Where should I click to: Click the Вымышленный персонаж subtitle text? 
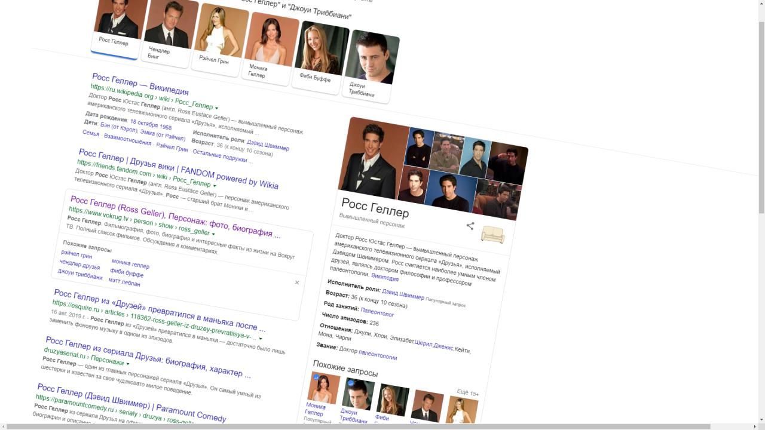coord(372,220)
